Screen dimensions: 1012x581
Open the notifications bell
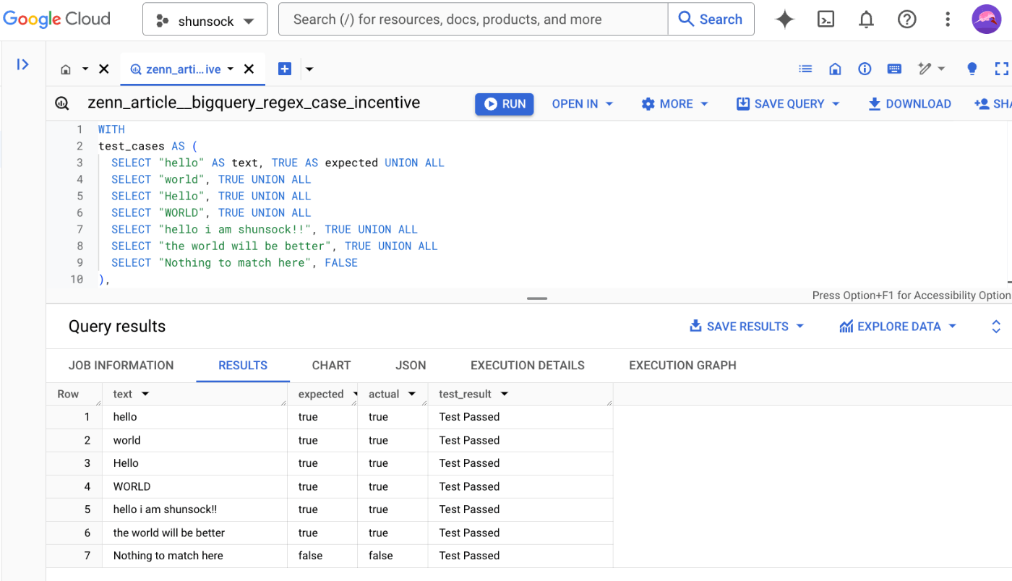pyautogui.click(x=866, y=20)
